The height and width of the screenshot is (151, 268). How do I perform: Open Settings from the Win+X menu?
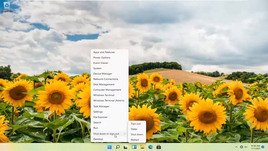tap(110, 112)
